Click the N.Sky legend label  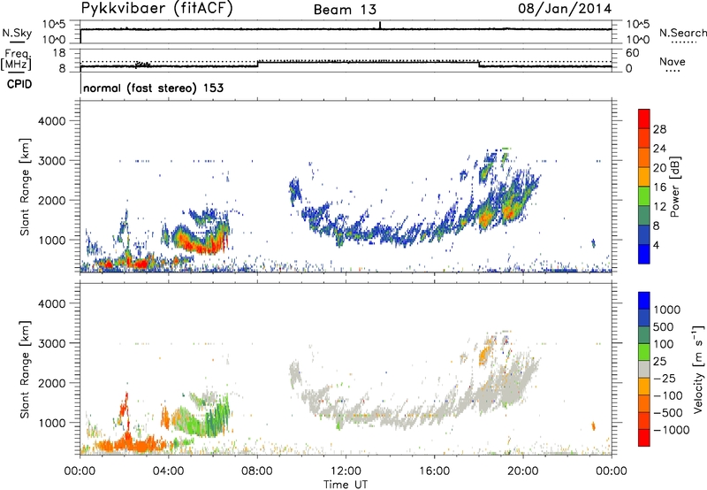pos(17,33)
